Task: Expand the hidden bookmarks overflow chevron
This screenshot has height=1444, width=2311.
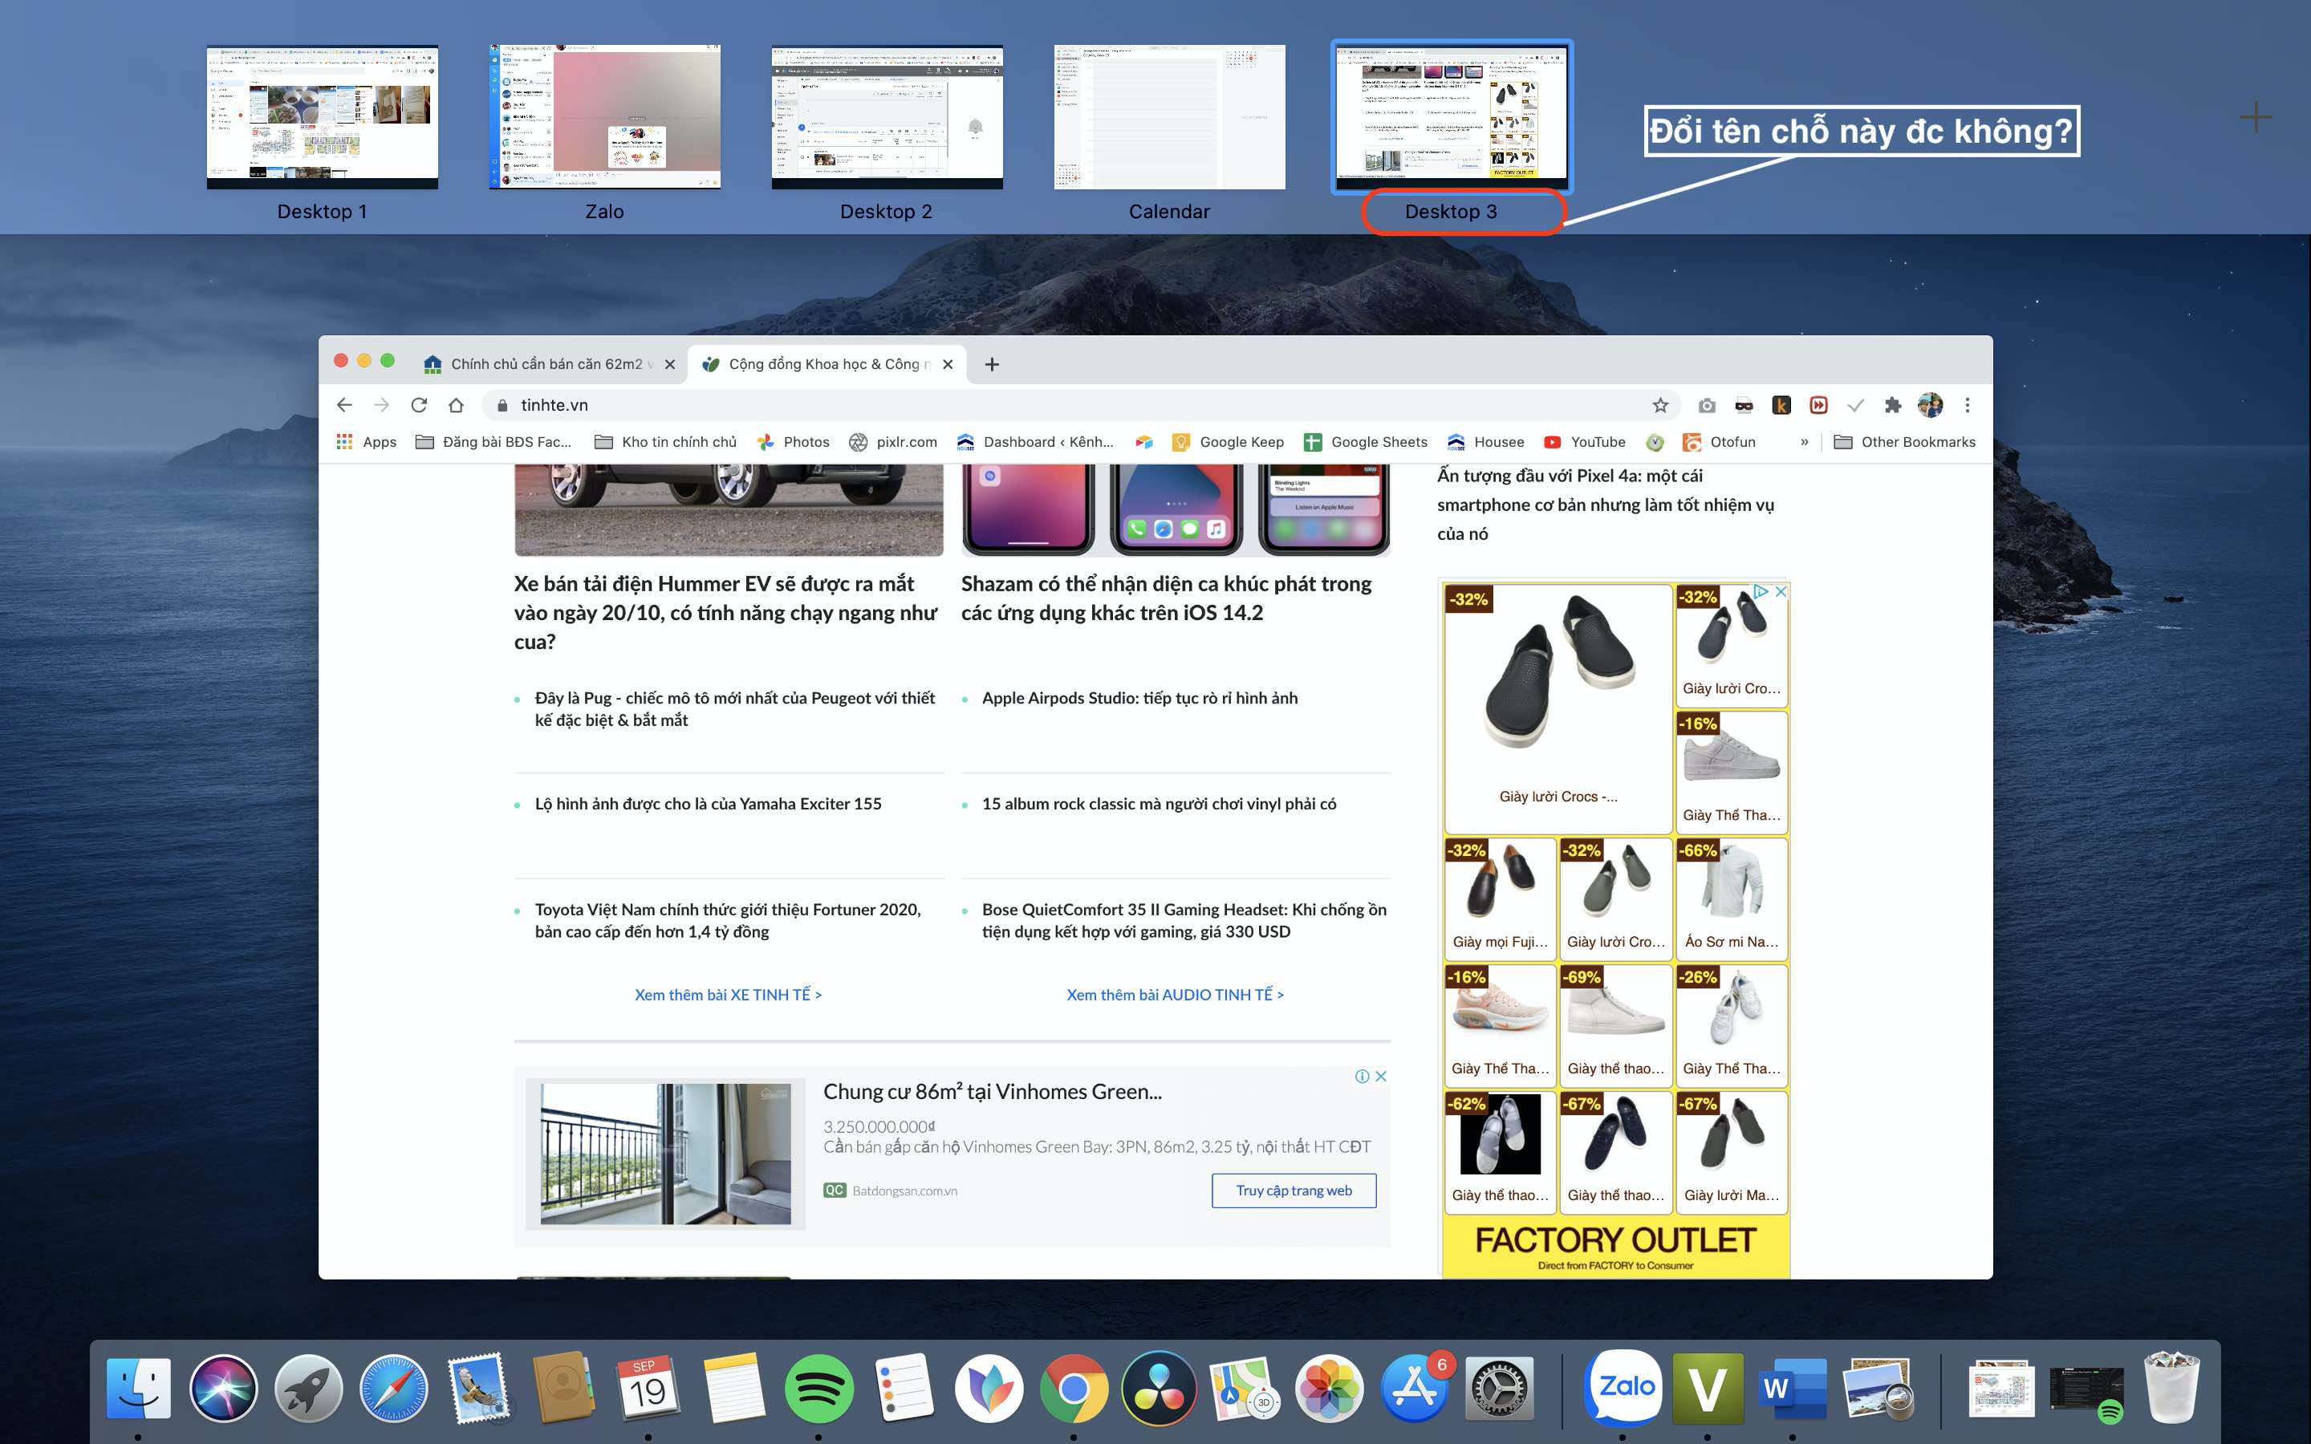Action: (x=1804, y=442)
